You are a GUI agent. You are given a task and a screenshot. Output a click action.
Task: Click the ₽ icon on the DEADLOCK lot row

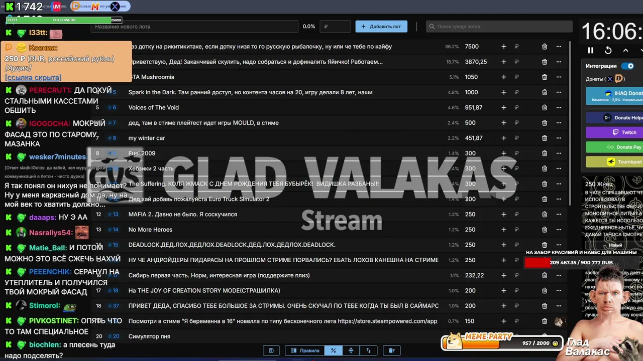pos(516,245)
